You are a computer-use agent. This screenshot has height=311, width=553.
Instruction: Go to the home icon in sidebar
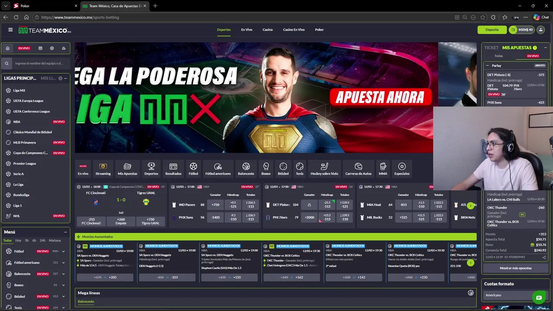[x=7, y=48]
